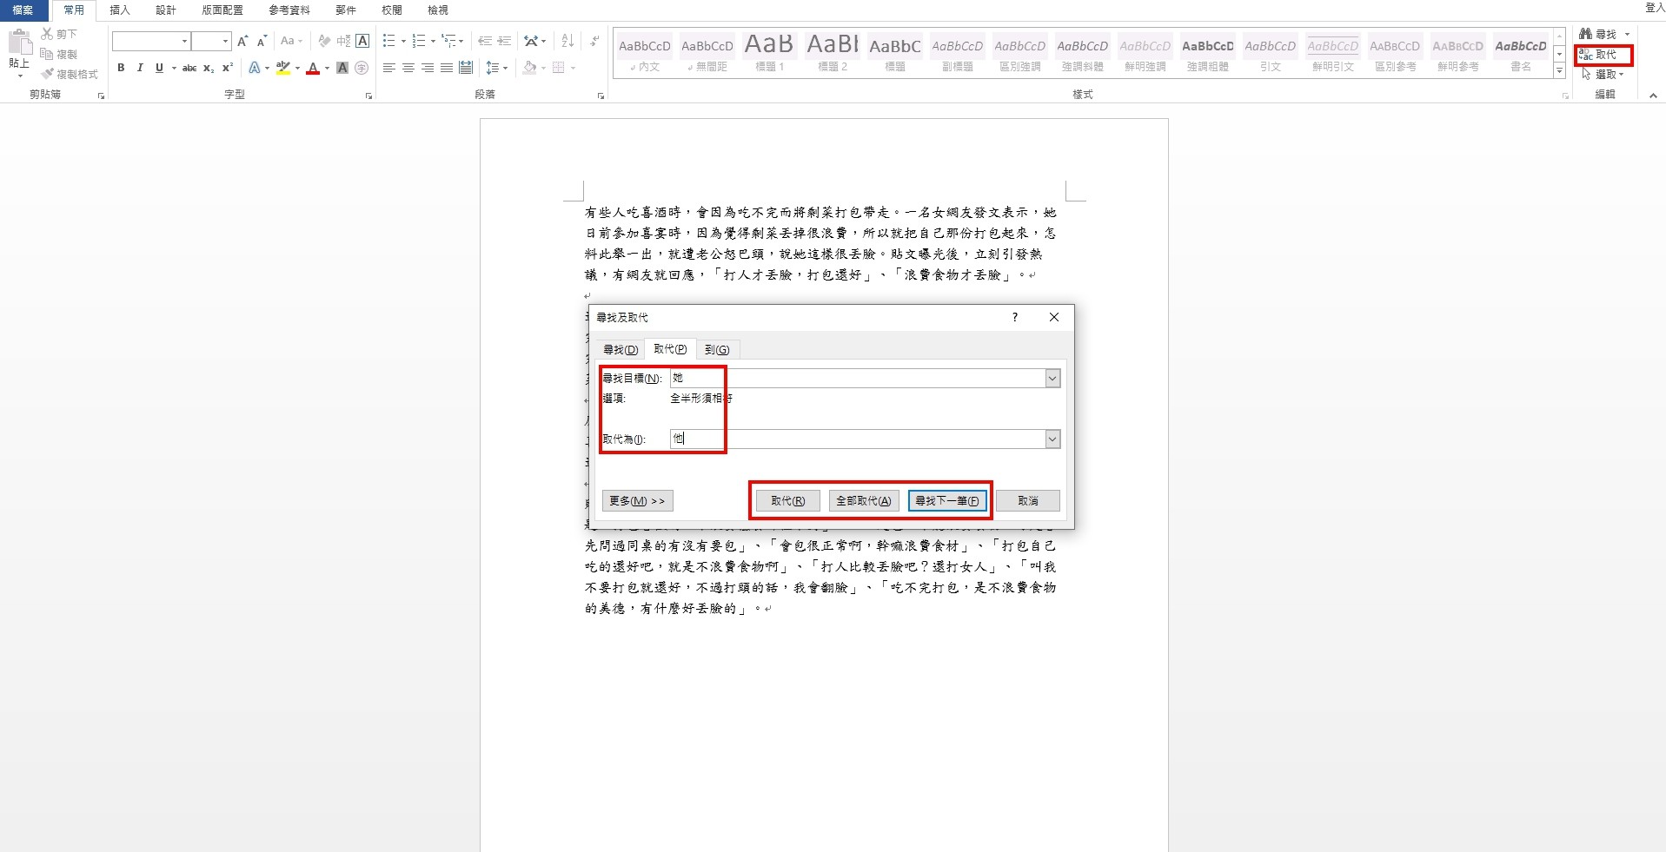Apply the 標題 1 heading style
This screenshot has width=1666, height=852.
[x=769, y=52]
